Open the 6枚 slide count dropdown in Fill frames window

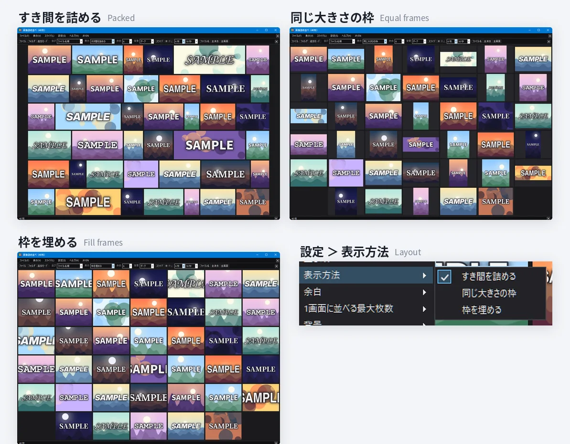[x=180, y=266]
